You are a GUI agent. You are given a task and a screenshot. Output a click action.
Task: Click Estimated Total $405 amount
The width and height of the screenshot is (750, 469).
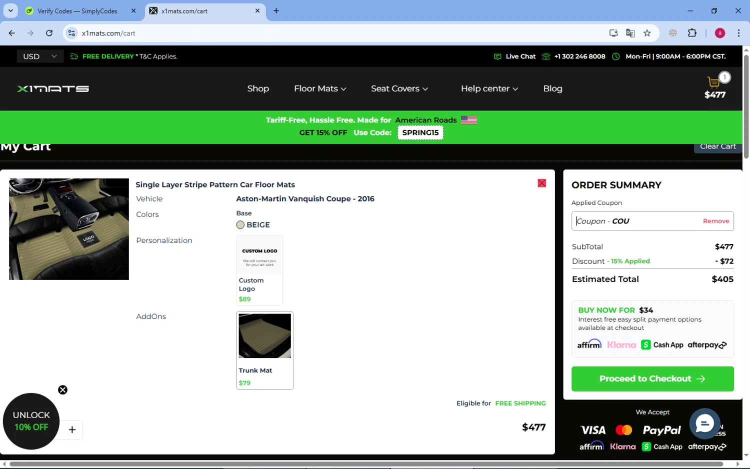click(722, 279)
